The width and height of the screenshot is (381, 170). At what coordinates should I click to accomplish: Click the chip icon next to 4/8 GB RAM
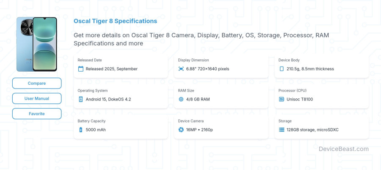[x=181, y=99]
